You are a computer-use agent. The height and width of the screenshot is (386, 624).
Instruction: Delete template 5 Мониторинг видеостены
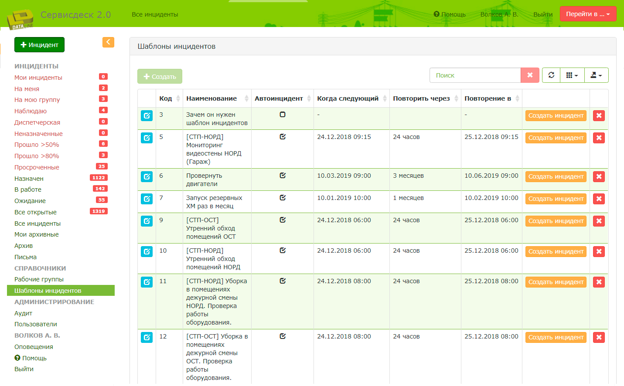pyautogui.click(x=599, y=138)
